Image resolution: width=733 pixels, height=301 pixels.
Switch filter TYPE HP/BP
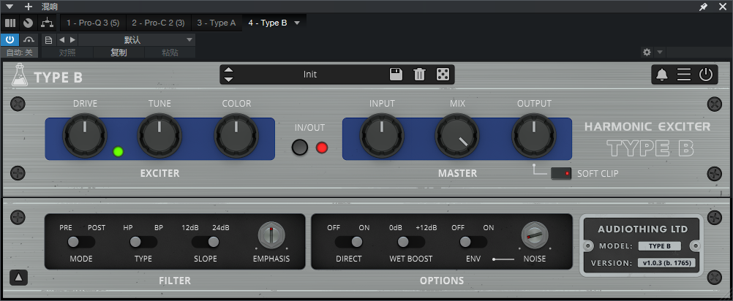[143, 242]
